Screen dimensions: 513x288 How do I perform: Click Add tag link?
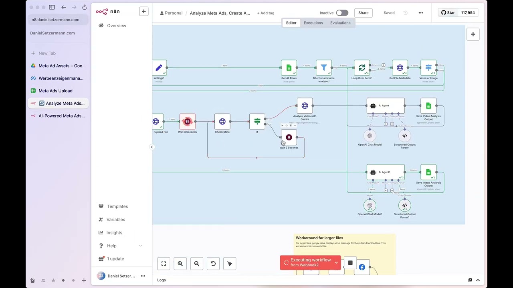point(265,13)
